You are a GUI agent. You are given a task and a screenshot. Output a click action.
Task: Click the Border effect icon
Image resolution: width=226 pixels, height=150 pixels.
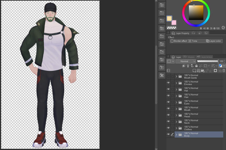pos(172,41)
